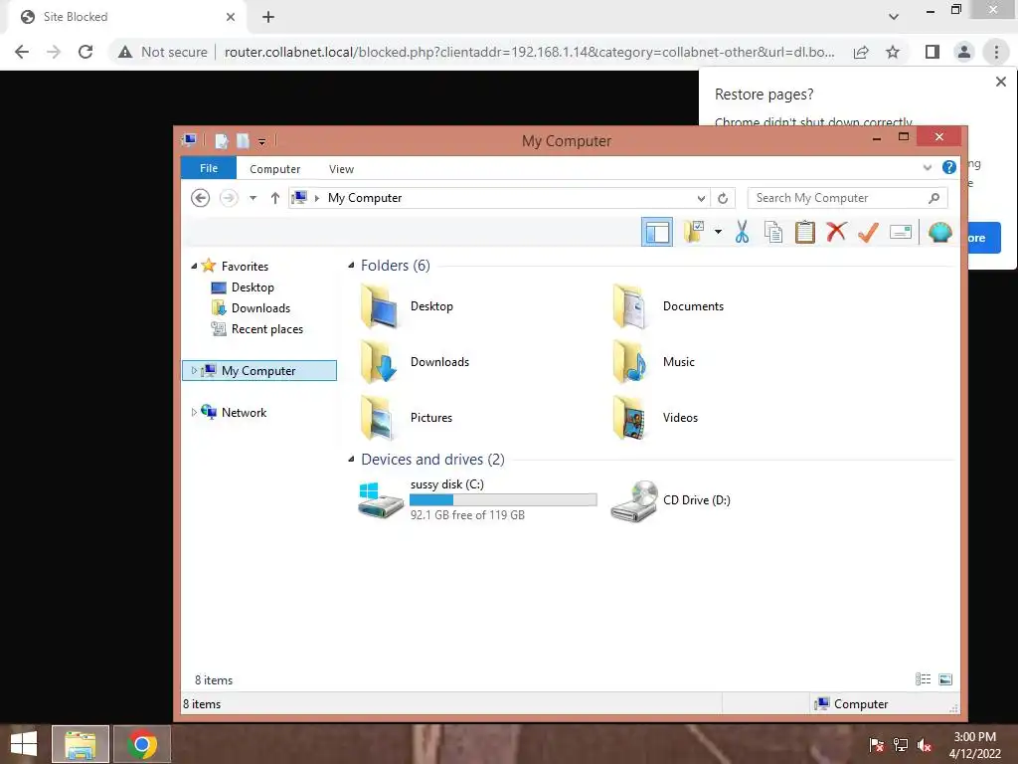The height and width of the screenshot is (764, 1018).
Task: Select the Documents folder icon
Action: point(630,306)
